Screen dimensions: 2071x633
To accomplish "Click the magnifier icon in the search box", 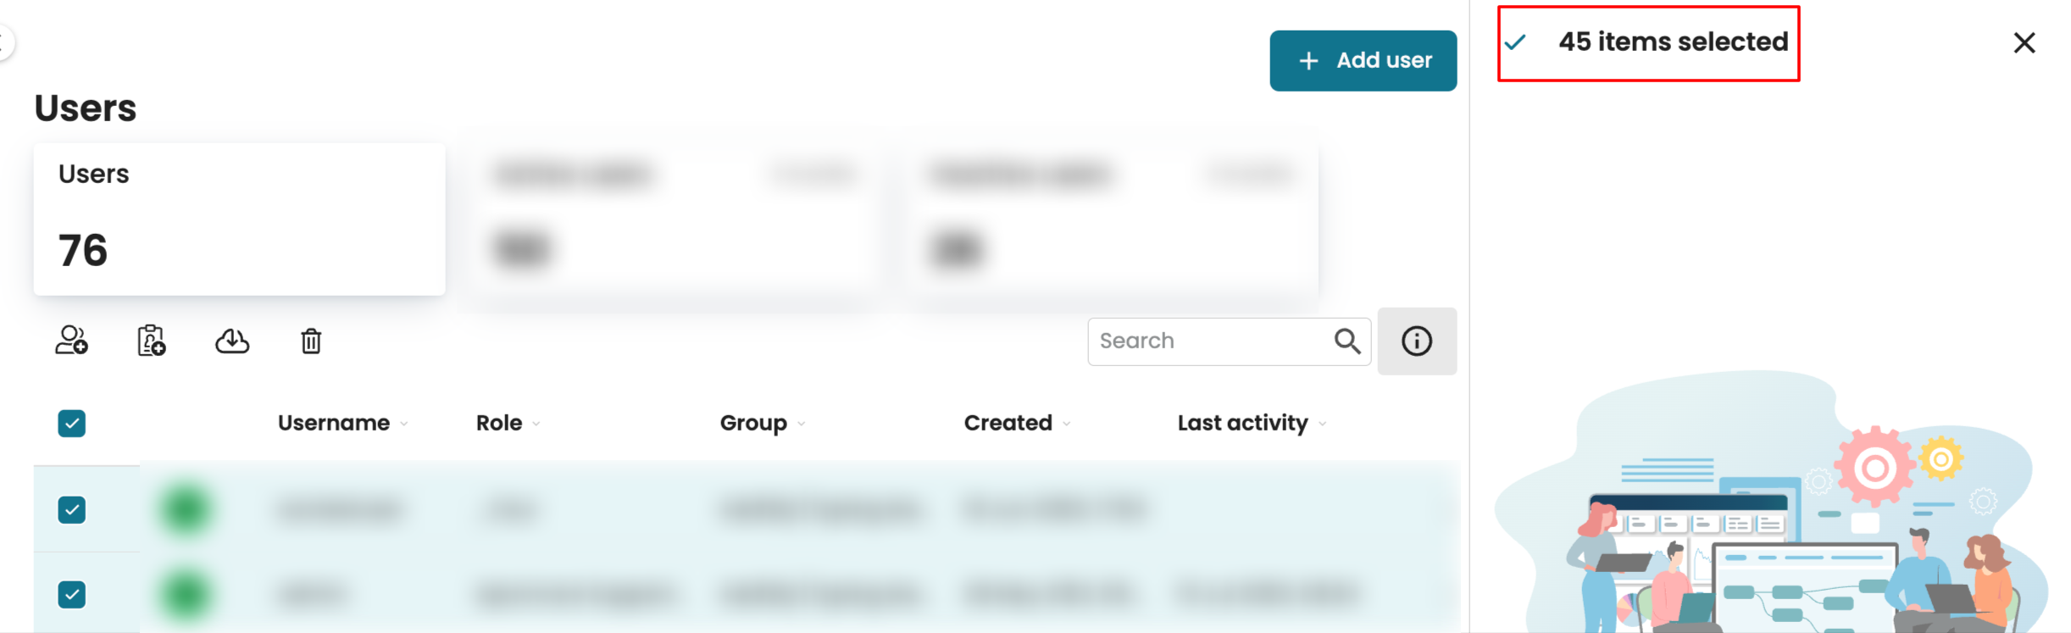I will 1347,341.
